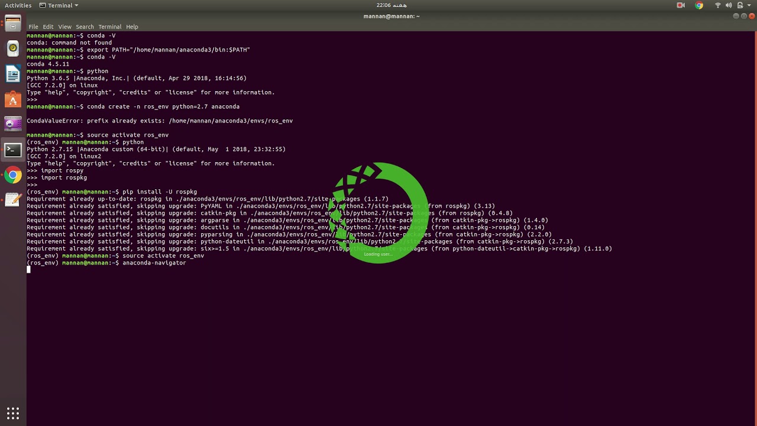Click the 'conda 4.5.11' version output
The image size is (757, 426).
[x=48, y=64]
